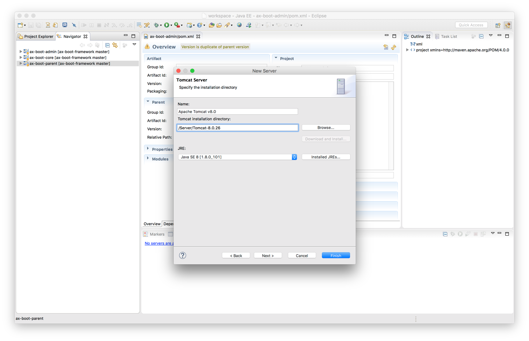
Task: Click the Quick Access search field
Action: point(471,25)
